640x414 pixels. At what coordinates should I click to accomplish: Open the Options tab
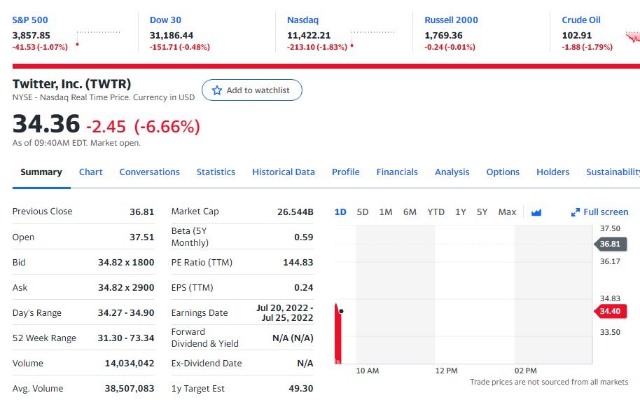(503, 172)
